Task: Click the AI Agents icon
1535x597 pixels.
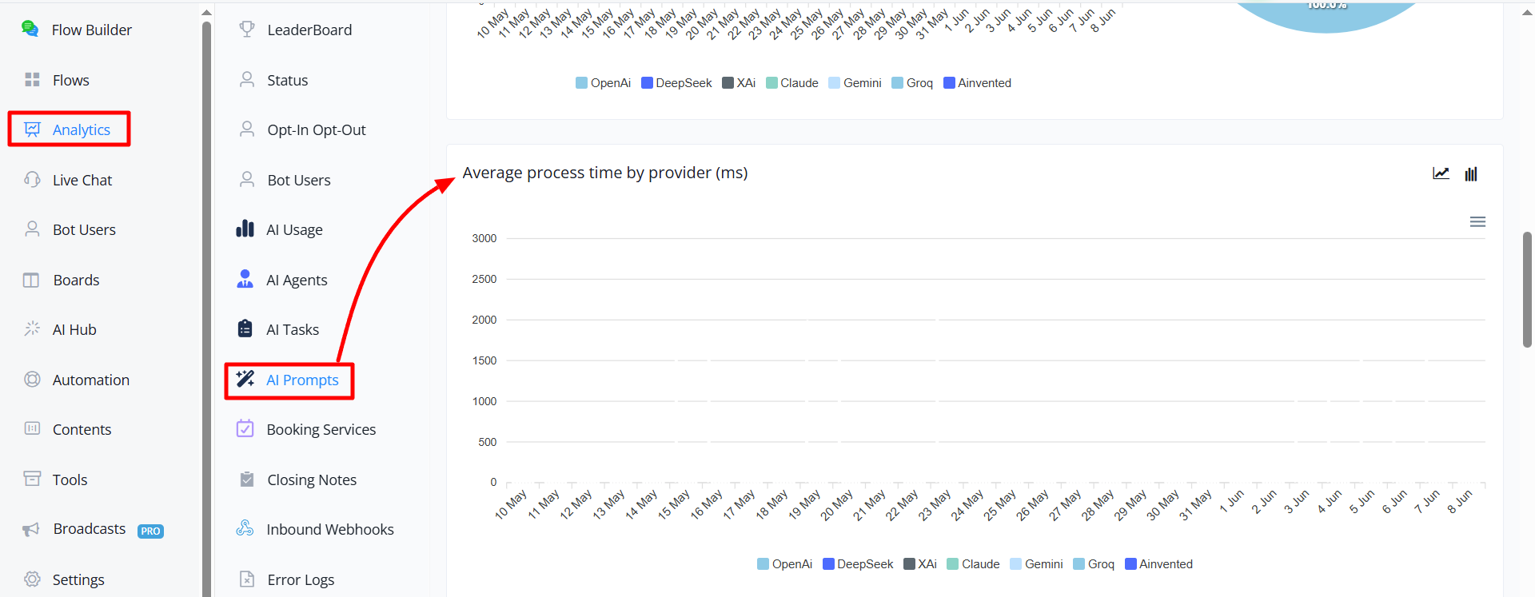Action: pos(245,279)
